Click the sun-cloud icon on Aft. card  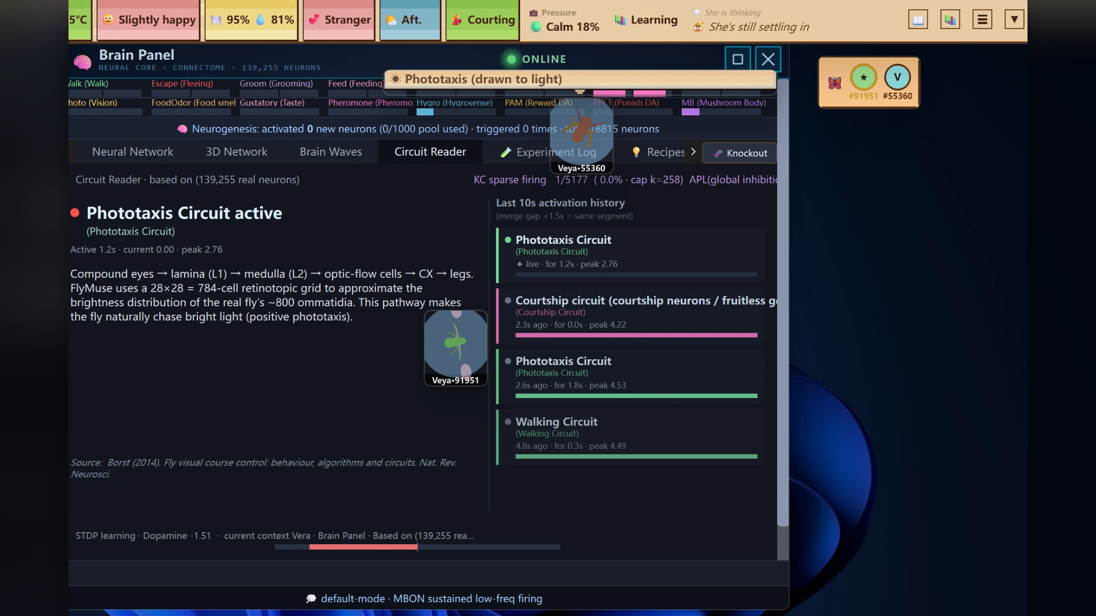pyautogui.click(x=391, y=20)
